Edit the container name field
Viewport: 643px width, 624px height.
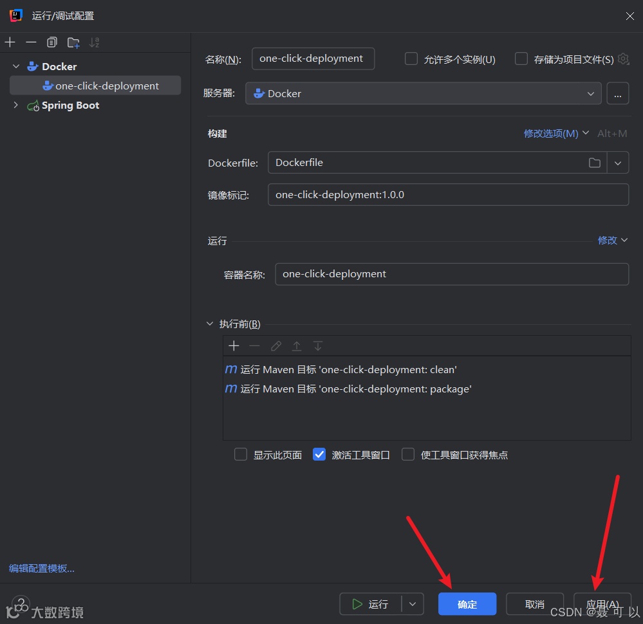coord(451,274)
